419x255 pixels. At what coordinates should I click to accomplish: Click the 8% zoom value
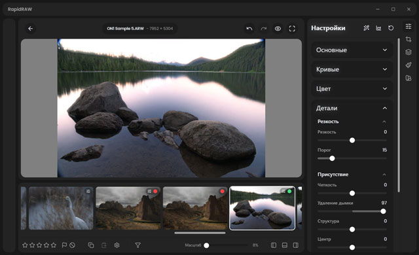pos(255,245)
